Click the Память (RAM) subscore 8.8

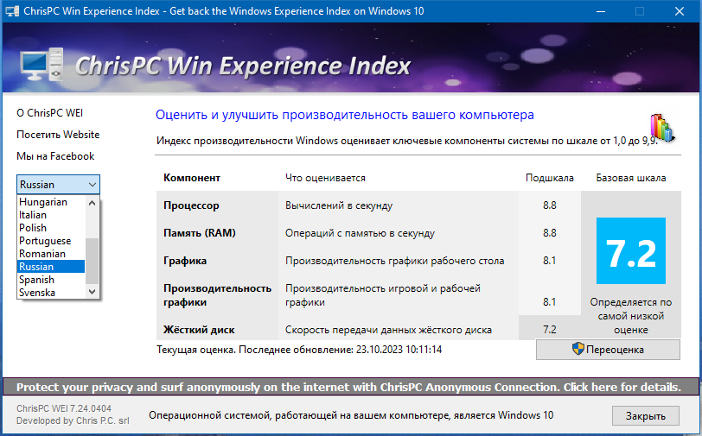pyautogui.click(x=549, y=233)
